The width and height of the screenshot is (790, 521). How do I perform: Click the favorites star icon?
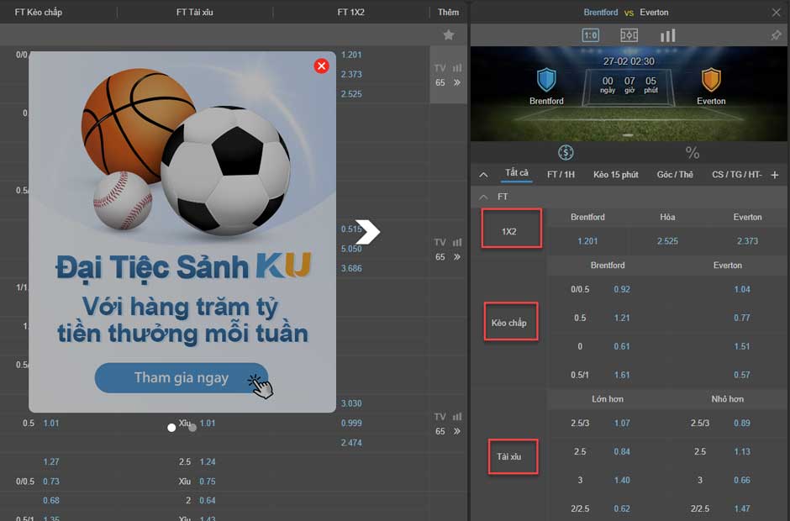pos(449,34)
